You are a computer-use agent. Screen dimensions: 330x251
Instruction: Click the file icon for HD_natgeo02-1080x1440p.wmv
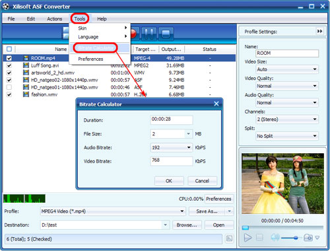pyautogui.click(x=26, y=80)
